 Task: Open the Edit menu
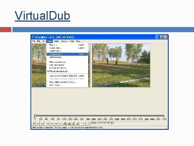[39, 41]
